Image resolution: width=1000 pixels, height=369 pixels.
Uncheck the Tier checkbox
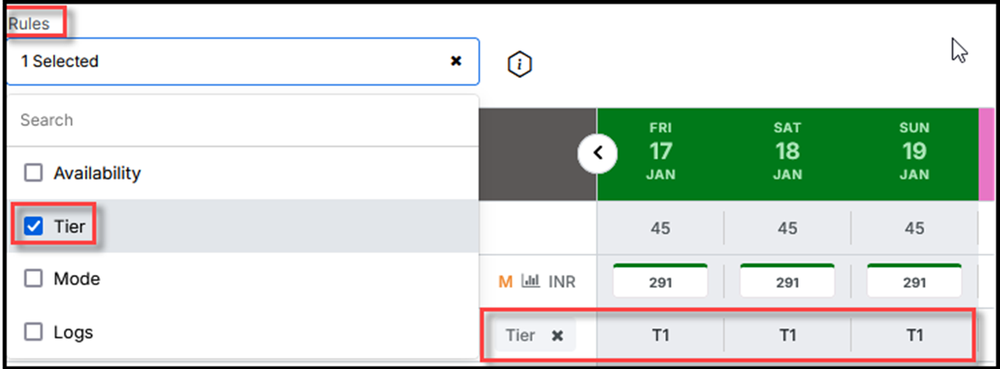(x=33, y=227)
